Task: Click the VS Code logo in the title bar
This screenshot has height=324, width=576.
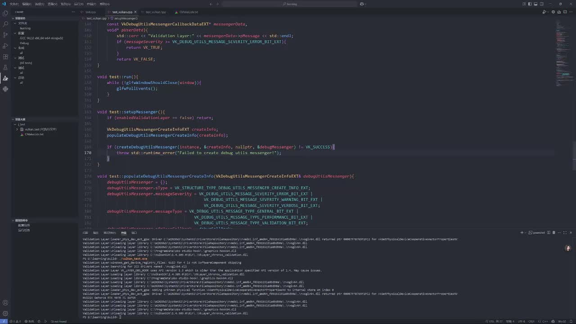Action: [4, 4]
